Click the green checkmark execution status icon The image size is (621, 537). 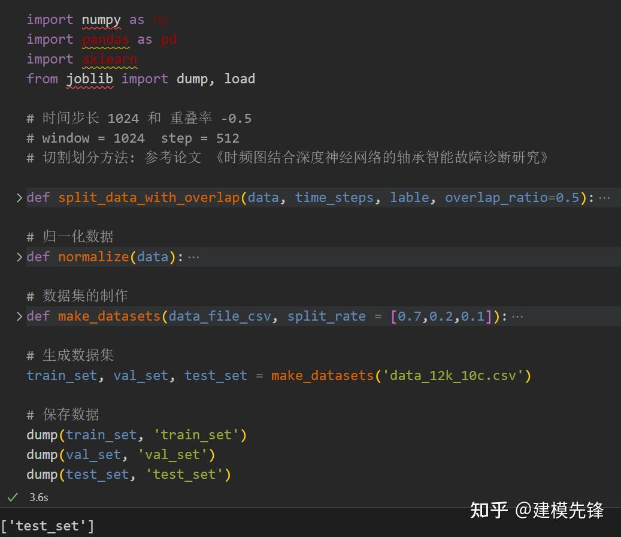(x=14, y=497)
